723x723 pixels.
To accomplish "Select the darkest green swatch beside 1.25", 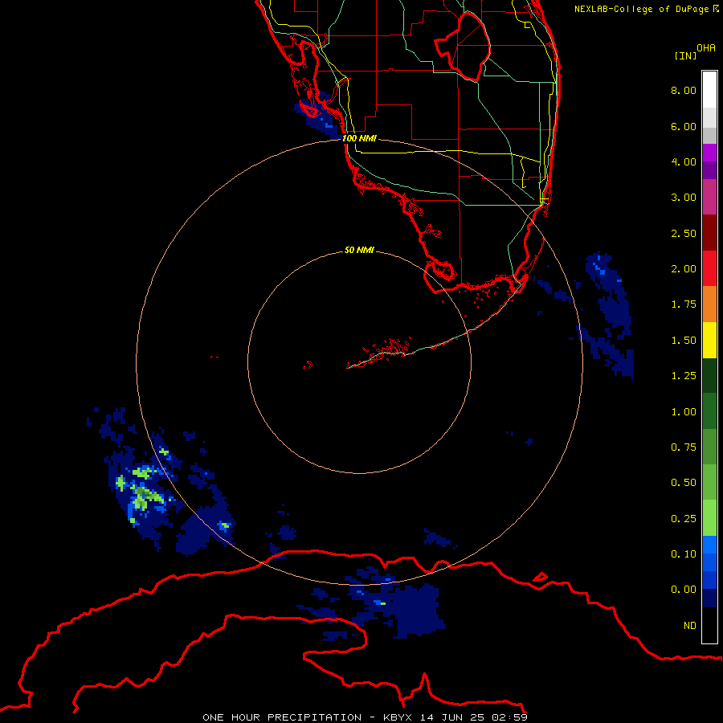I will coord(709,376).
